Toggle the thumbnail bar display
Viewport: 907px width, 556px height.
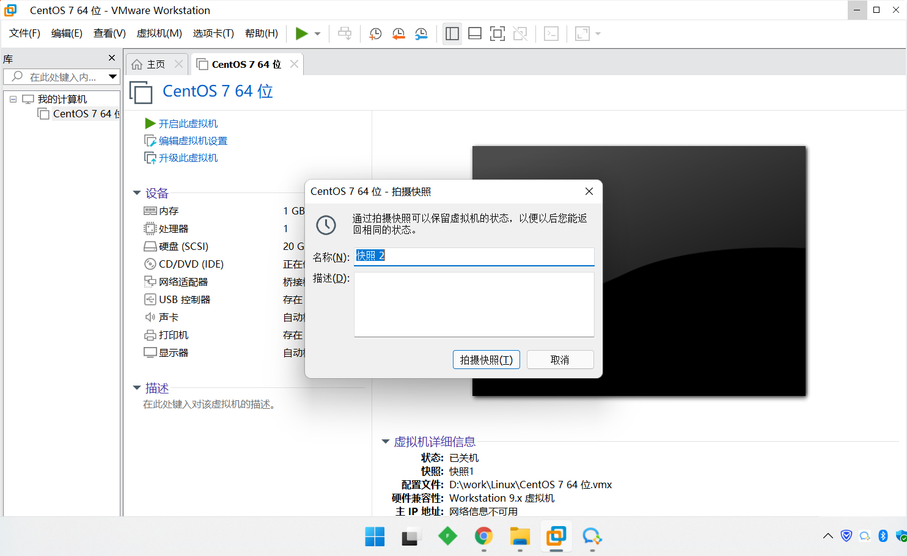(x=475, y=34)
